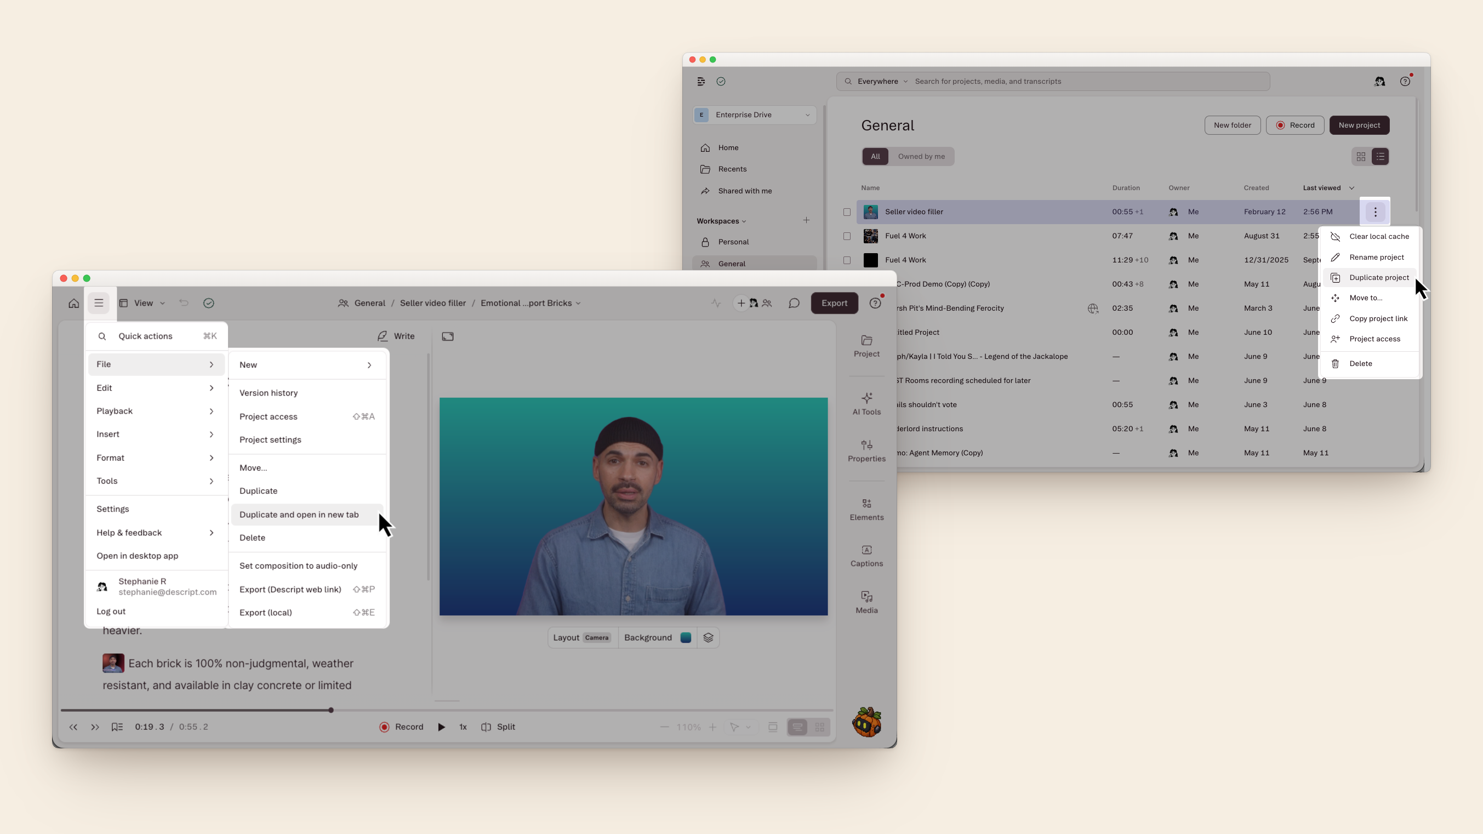Click the search projects input field

(x=1052, y=81)
